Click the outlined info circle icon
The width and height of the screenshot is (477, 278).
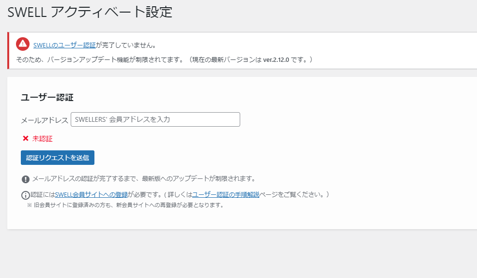coord(26,195)
